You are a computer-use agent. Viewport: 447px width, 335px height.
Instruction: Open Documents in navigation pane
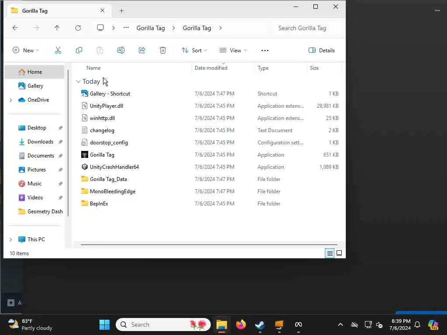tap(34, 156)
